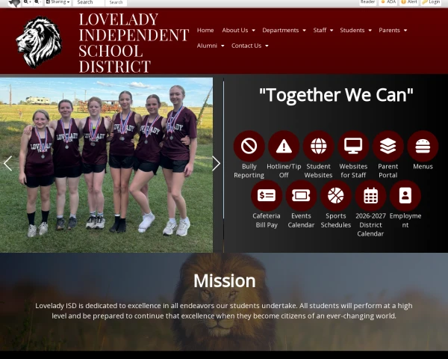Expand the Departments dropdown menu
The width and height of the screenshot is (448, 359).
[284, 30]
